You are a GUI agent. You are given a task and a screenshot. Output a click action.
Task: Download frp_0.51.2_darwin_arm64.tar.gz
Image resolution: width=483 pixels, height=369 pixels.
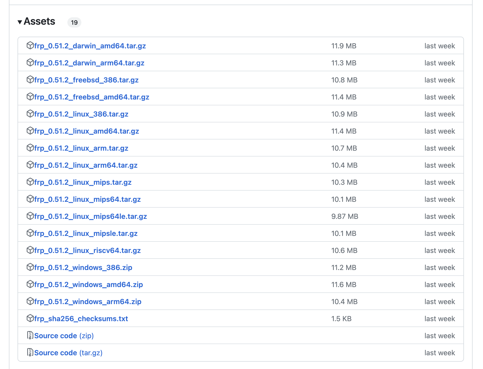(x=89, y=63)
